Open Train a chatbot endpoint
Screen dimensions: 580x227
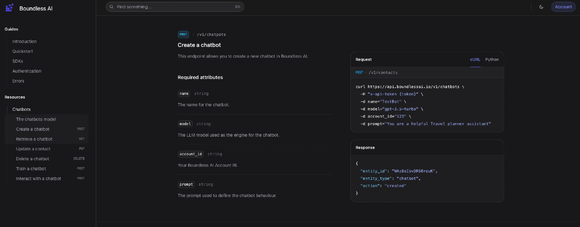pyautogui.click(x=31, y=169)
